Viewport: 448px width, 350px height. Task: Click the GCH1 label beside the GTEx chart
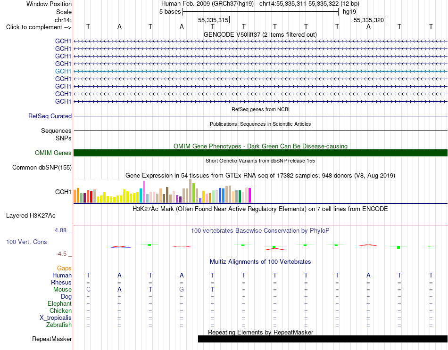pos(63,192)
